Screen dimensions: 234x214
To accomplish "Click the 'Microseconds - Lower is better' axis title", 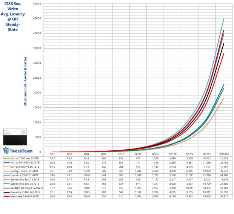I will click(25, 81).
